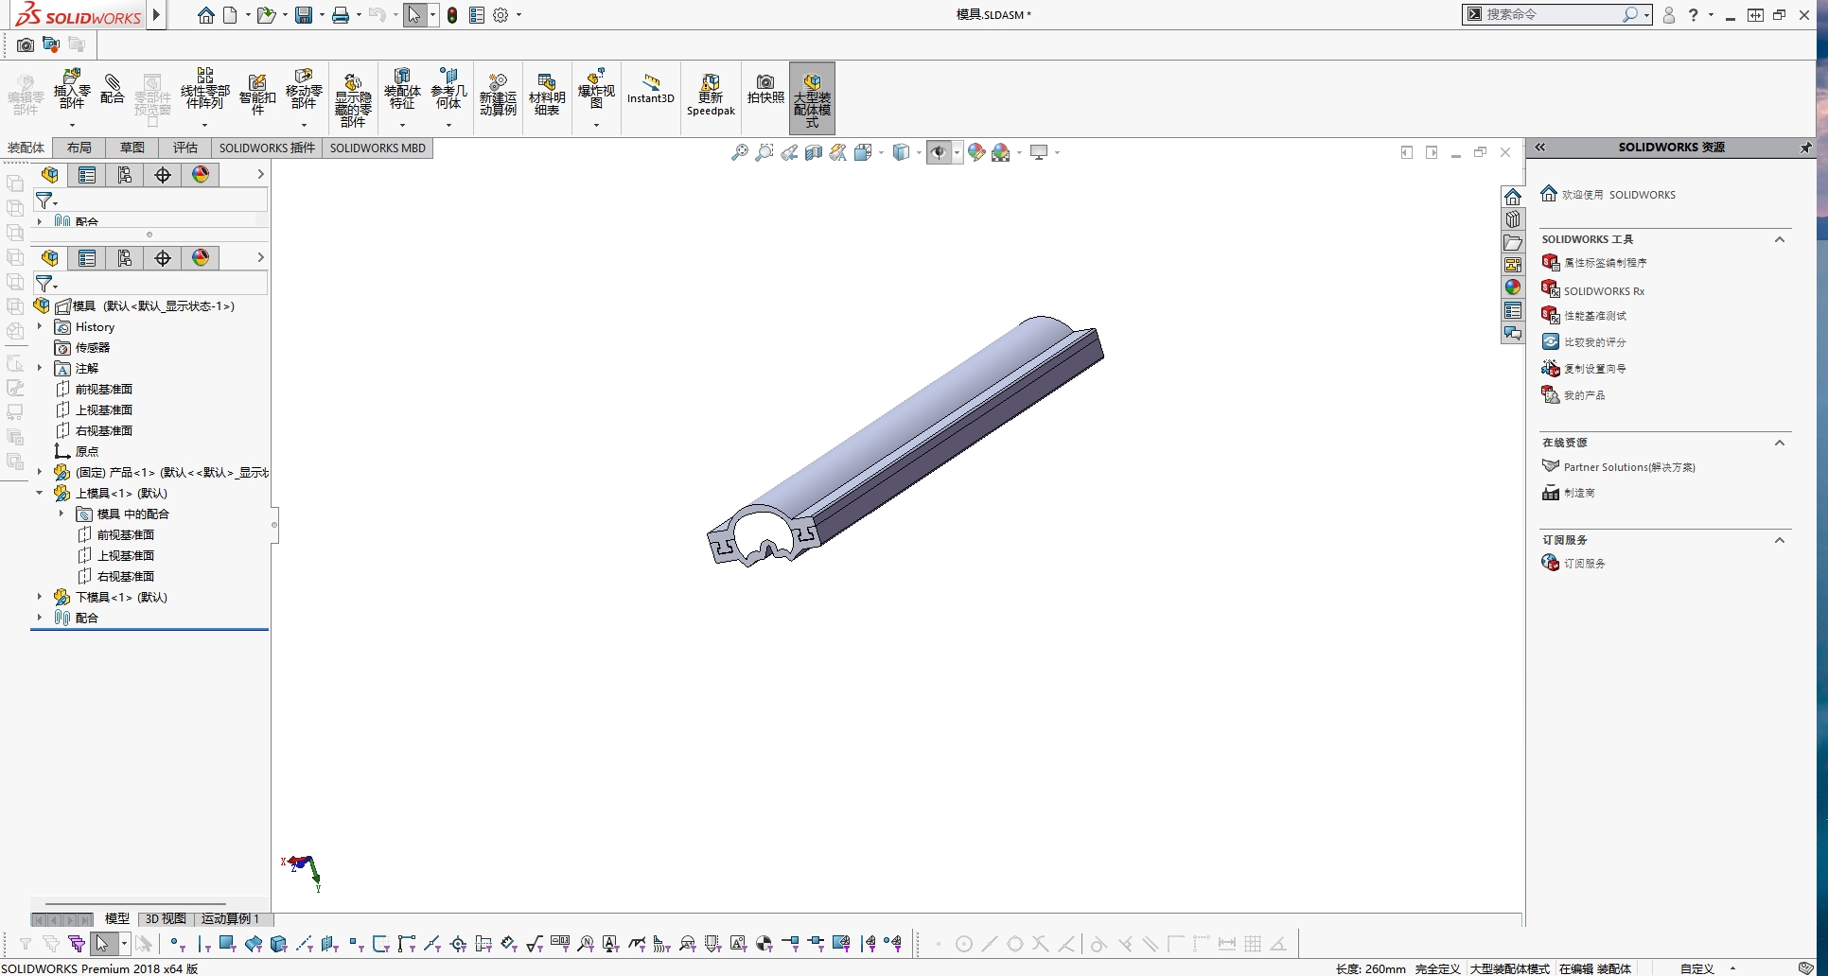Expand the 注解 annotations node

tap(39, 368)
